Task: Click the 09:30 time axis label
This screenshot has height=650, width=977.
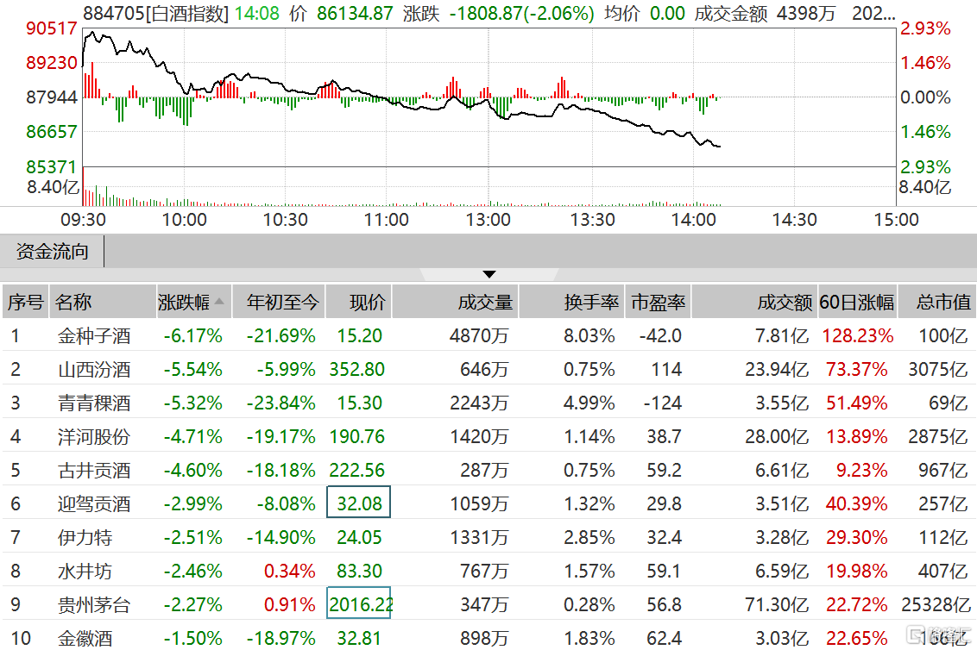Action: click(x=84, y=220)
